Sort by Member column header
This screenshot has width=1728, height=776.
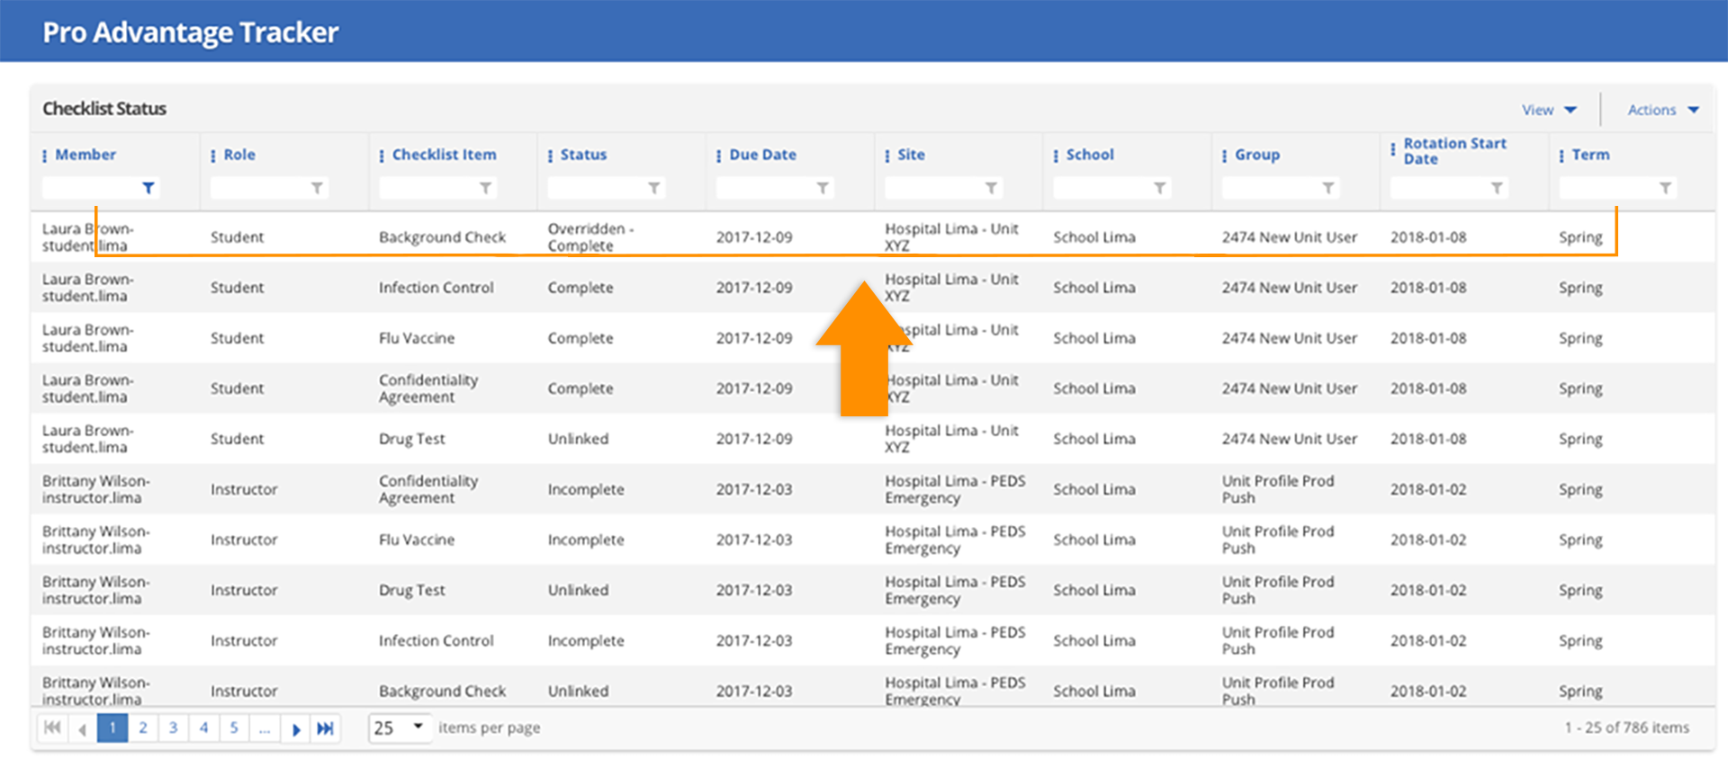[85, 155]
